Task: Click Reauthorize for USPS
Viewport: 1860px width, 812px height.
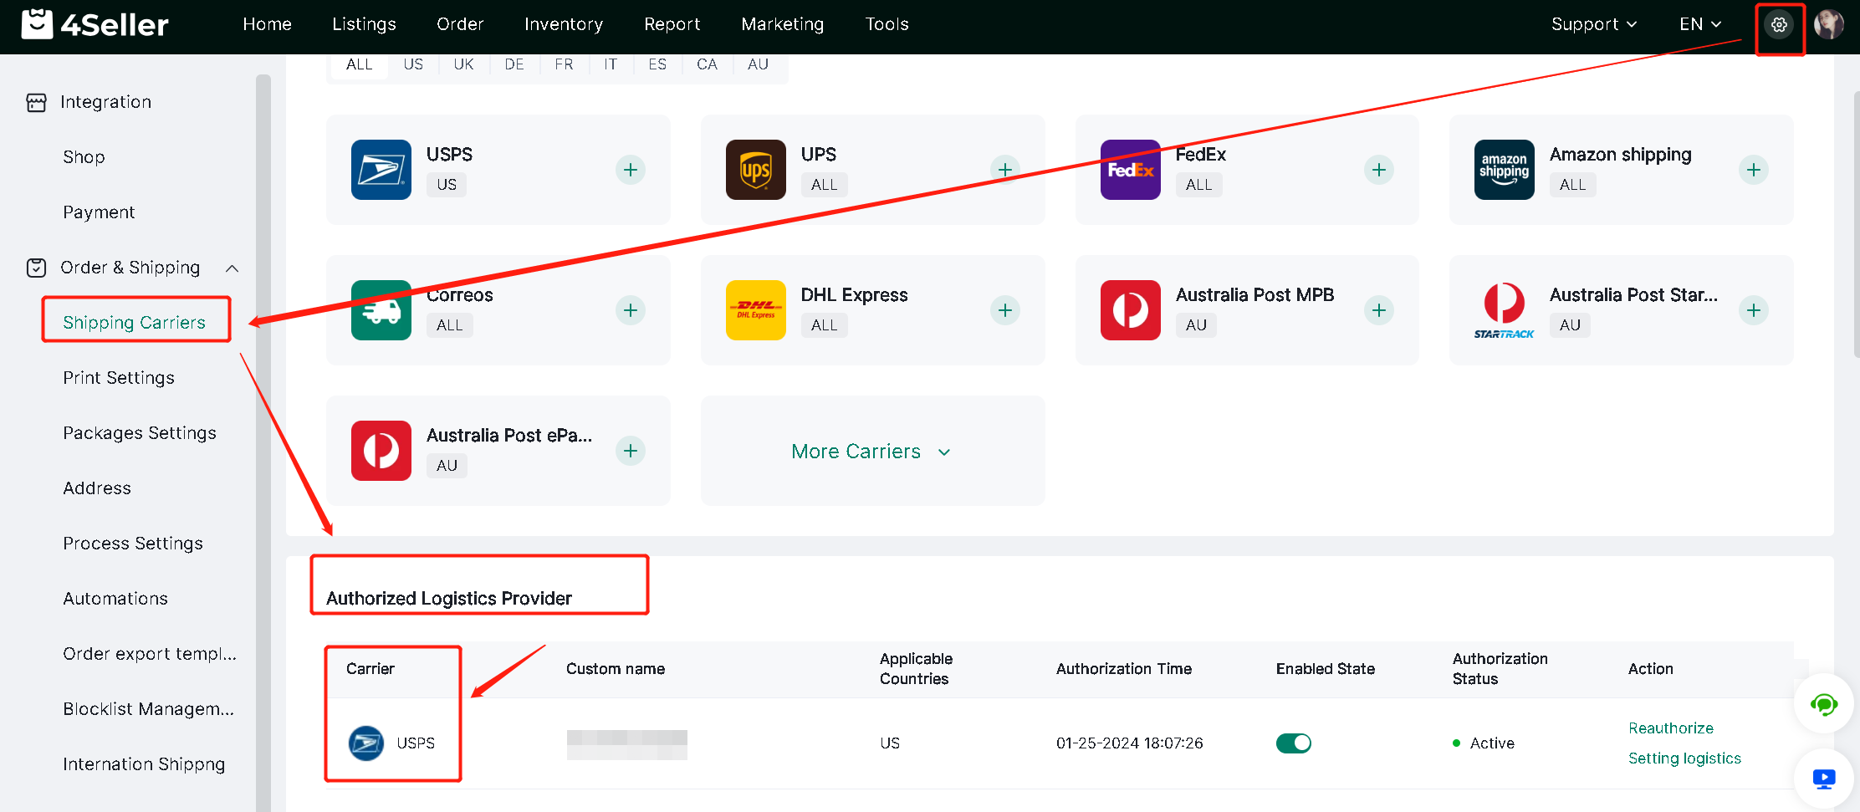Action: (1671, 728)
